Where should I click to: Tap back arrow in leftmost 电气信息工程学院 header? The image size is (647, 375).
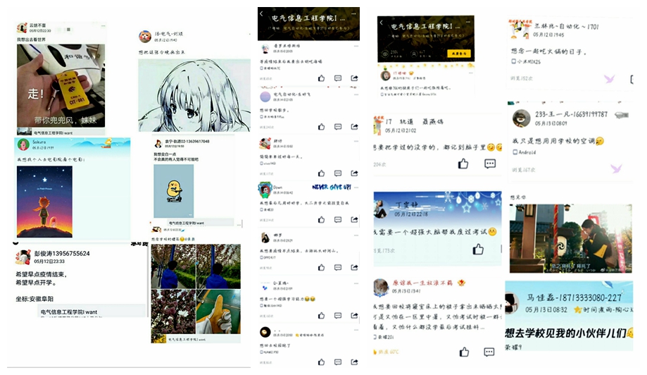pyautogui.click(x=261, y=14)
